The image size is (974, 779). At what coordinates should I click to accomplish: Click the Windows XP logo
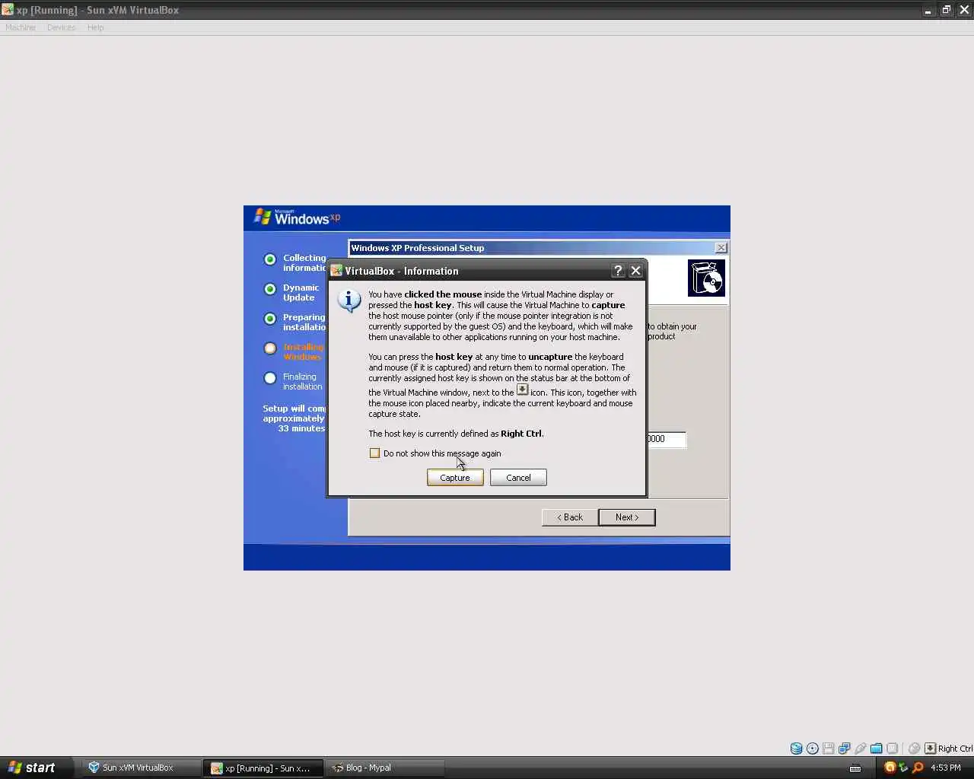(298, 218)
